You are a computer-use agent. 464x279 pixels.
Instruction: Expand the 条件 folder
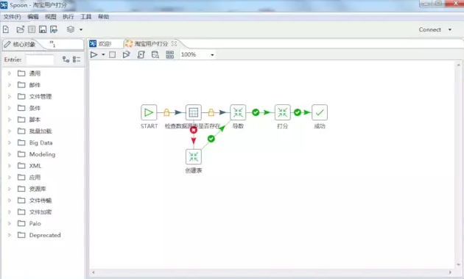(x=10, y=108)
